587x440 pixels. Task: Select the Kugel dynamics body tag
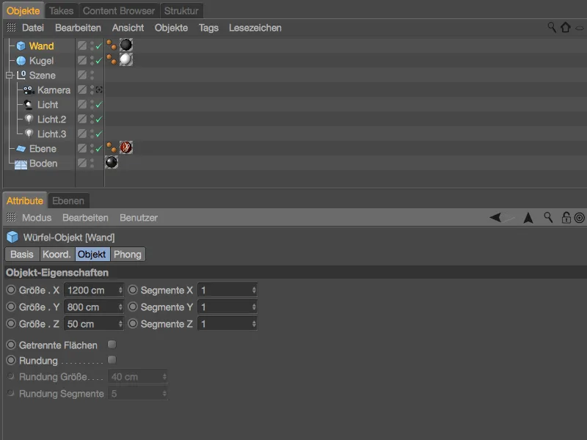[112, 59]
